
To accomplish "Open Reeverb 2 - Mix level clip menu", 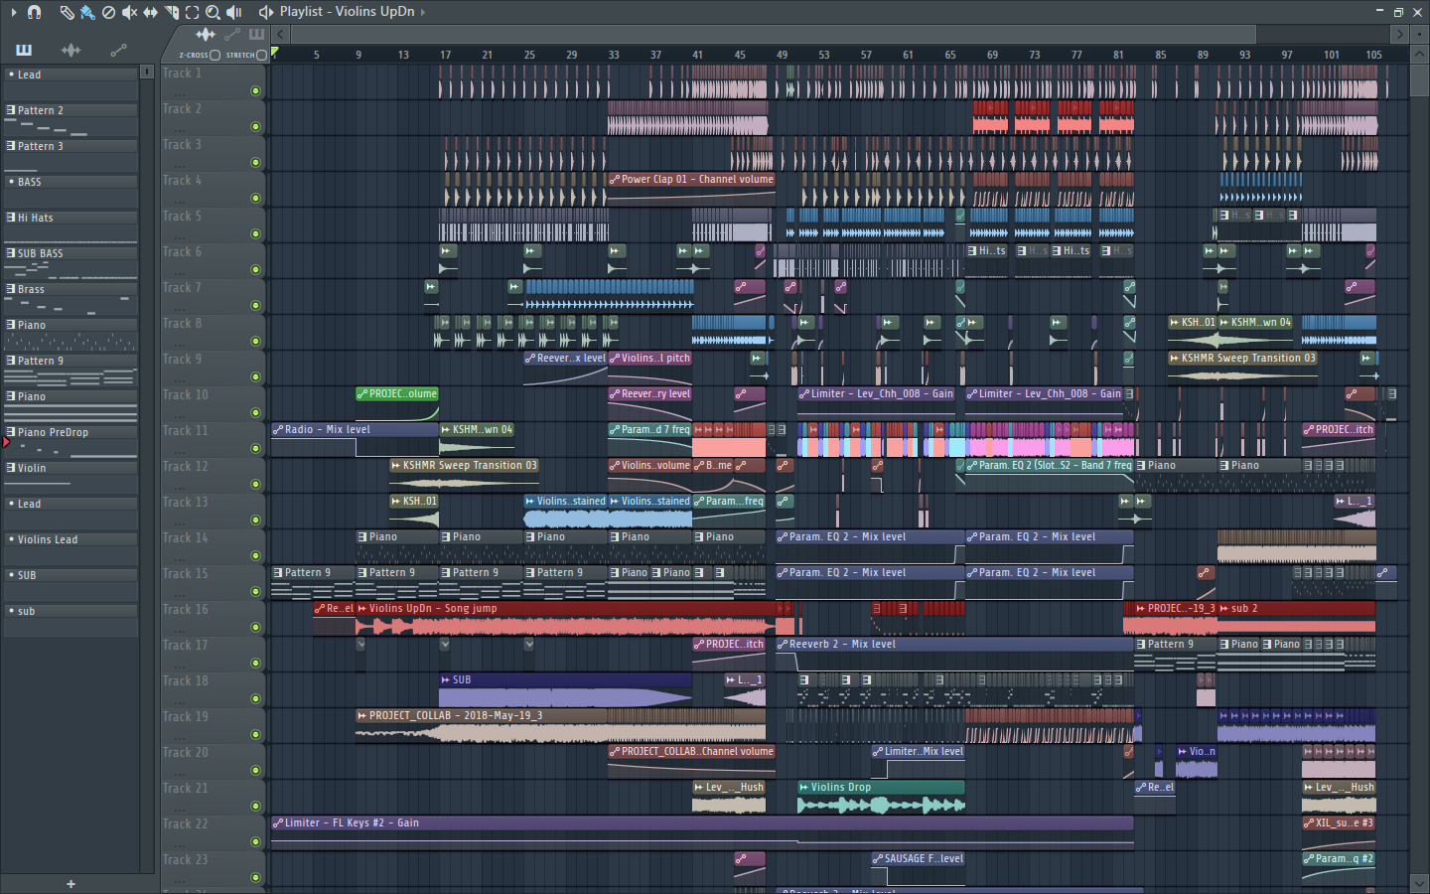I will click(783, 645).
